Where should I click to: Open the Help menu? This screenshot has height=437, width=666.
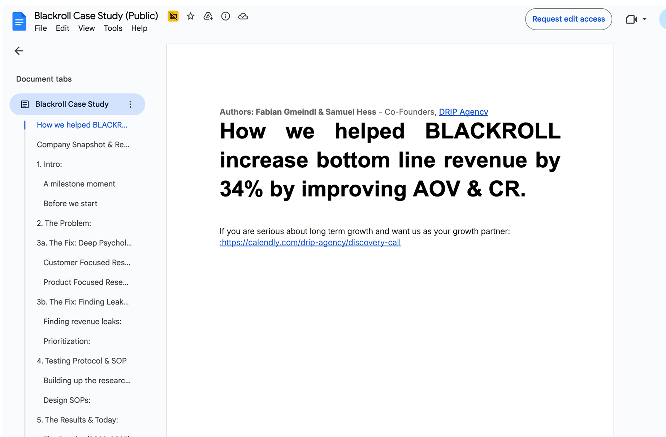click(x=139, y=28)
